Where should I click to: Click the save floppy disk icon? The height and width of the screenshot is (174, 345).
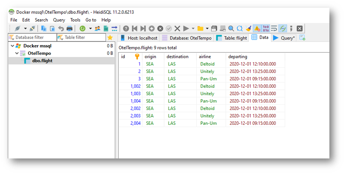pos(214,29)
